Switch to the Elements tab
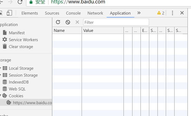The height and width of the screenshot is (116, 191). coord(30,13)
